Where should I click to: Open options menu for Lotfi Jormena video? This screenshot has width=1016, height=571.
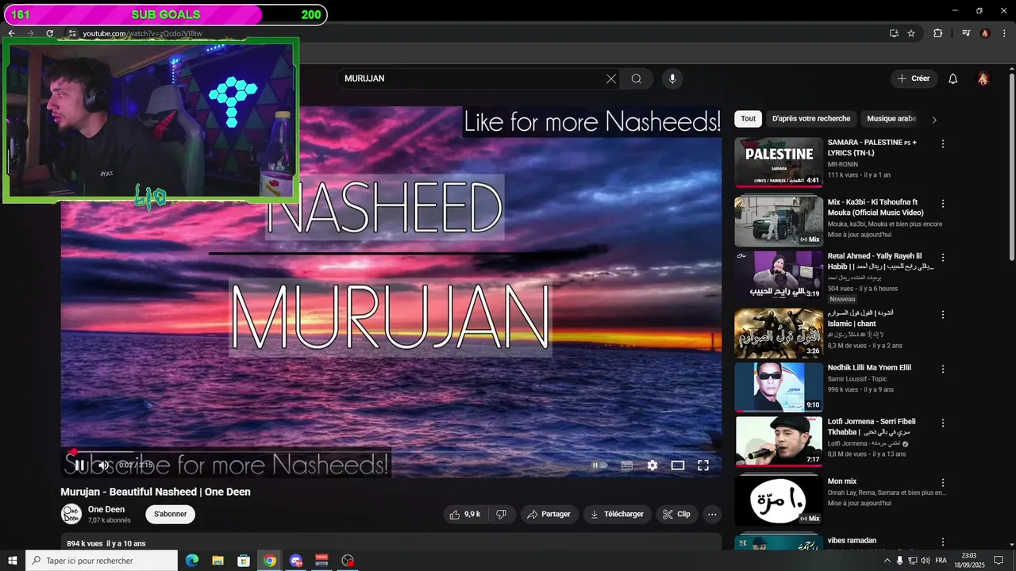(x=943, y=423)
